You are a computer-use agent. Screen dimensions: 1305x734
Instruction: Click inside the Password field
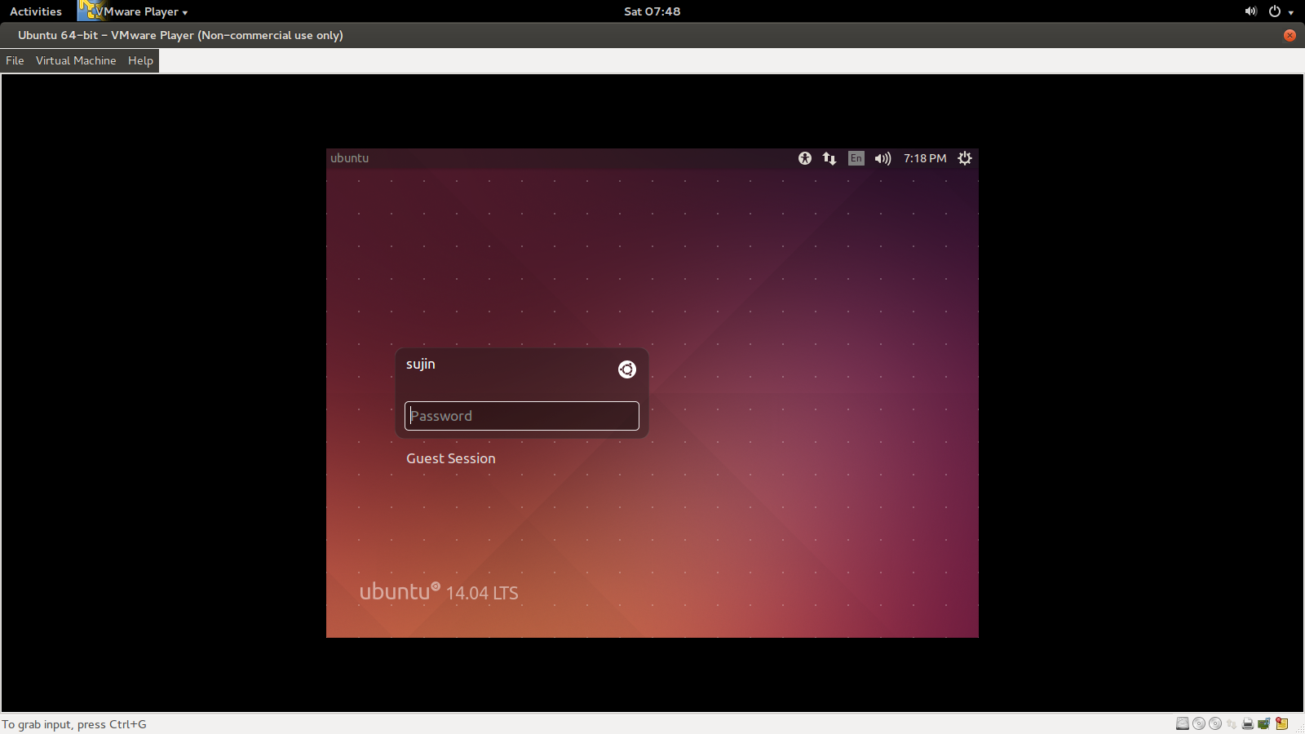click(x=521, y=416)
